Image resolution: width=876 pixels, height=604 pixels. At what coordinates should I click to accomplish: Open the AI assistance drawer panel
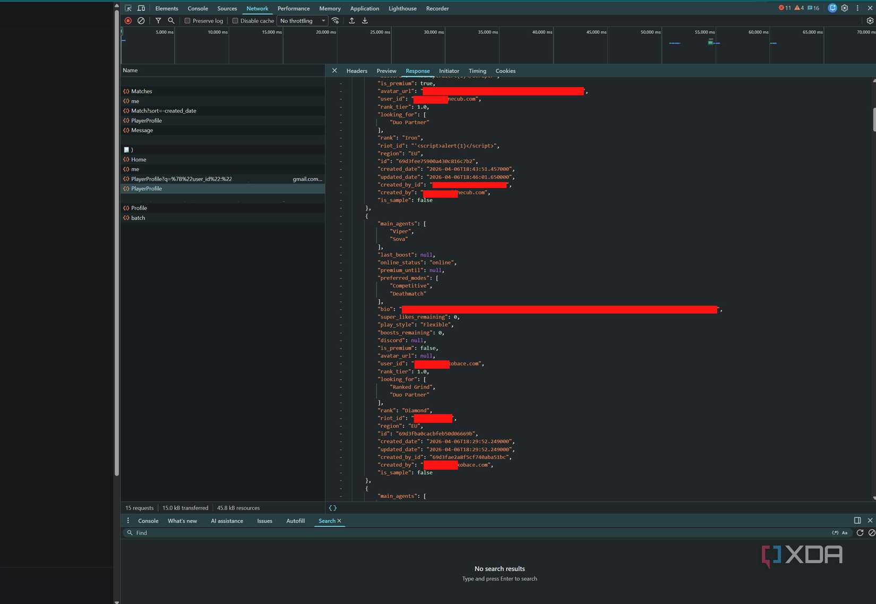[227, 521]
